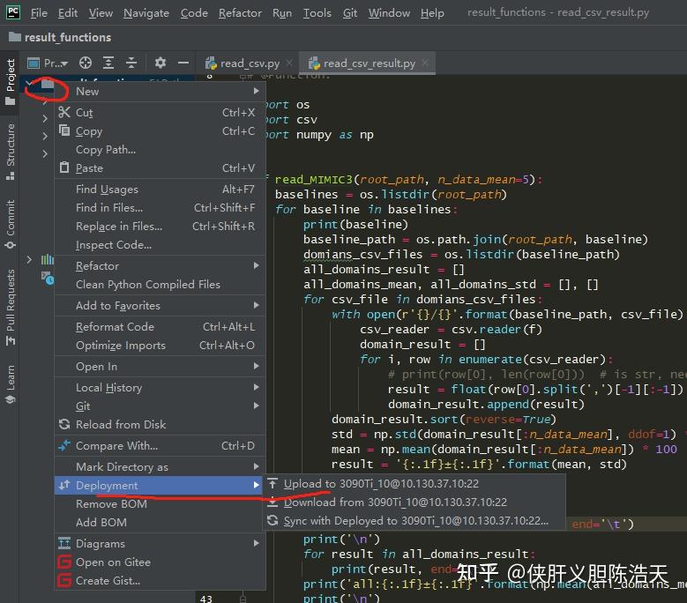Choose Clean Python Compiled Files

tap(160, 284)
